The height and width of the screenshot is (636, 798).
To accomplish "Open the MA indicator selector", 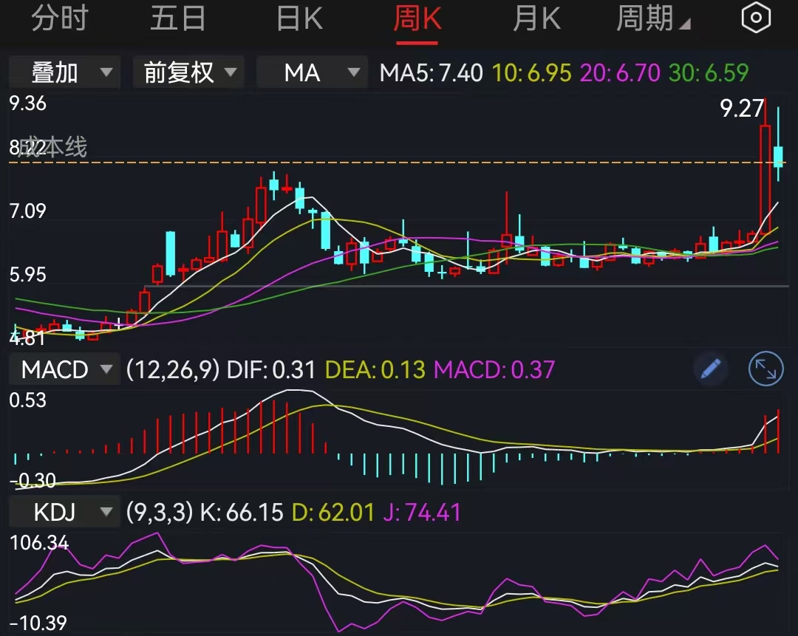I will coord(312,72).
